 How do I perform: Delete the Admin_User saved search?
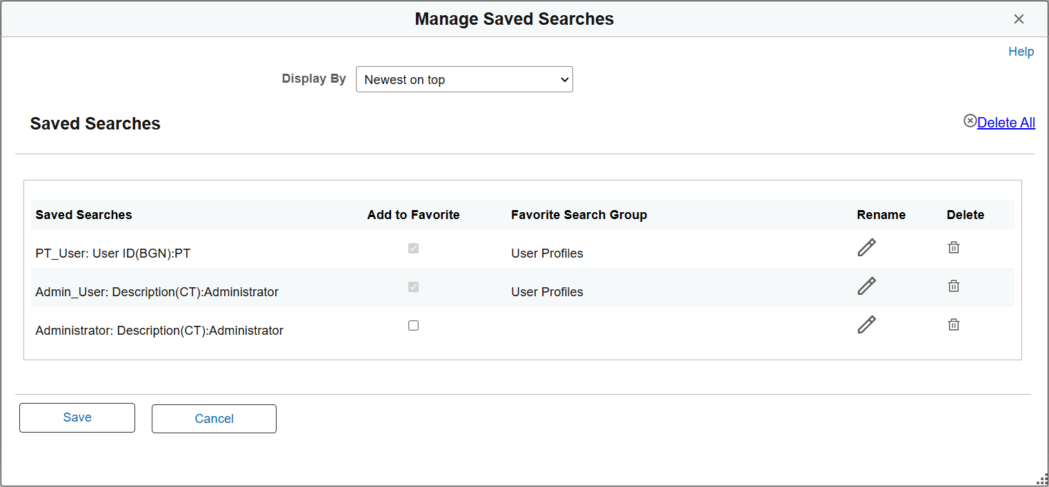[x=954, y=286]
